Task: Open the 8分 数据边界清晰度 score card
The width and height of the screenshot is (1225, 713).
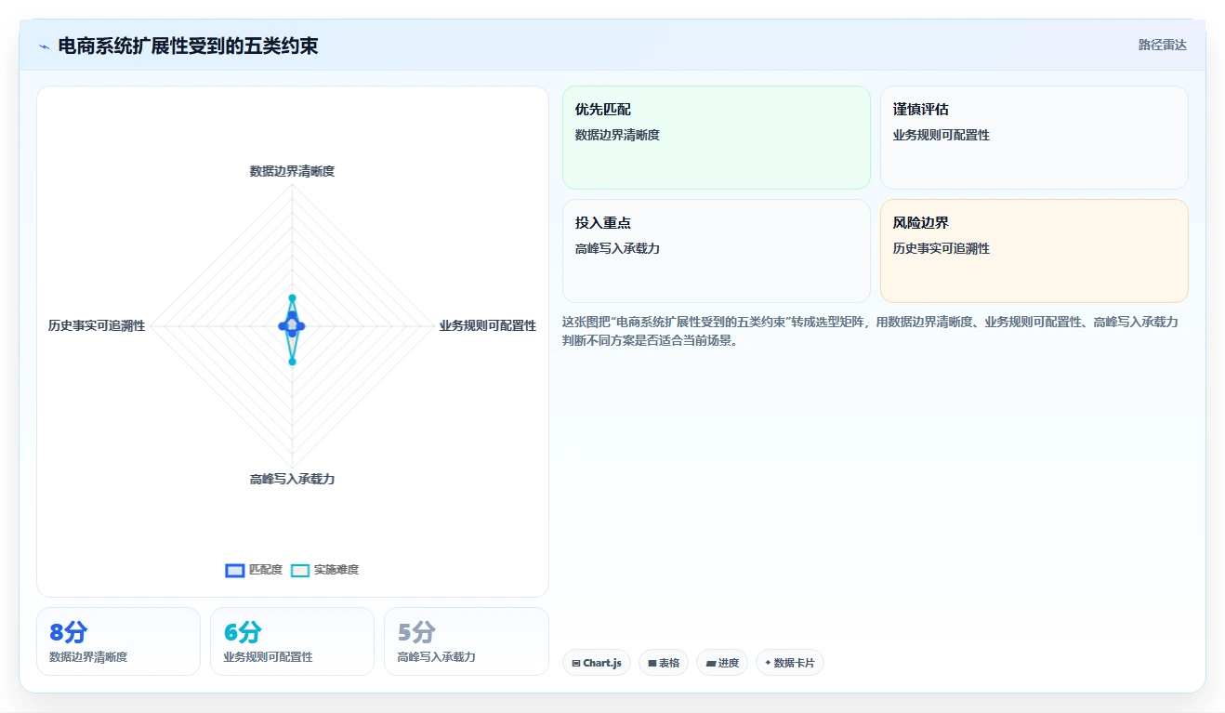Action: [118, 641]
